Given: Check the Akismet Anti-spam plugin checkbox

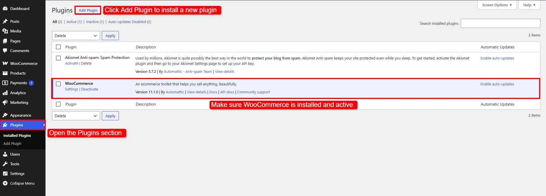Looking at the screenshot, I should click(x=58, y=58).
